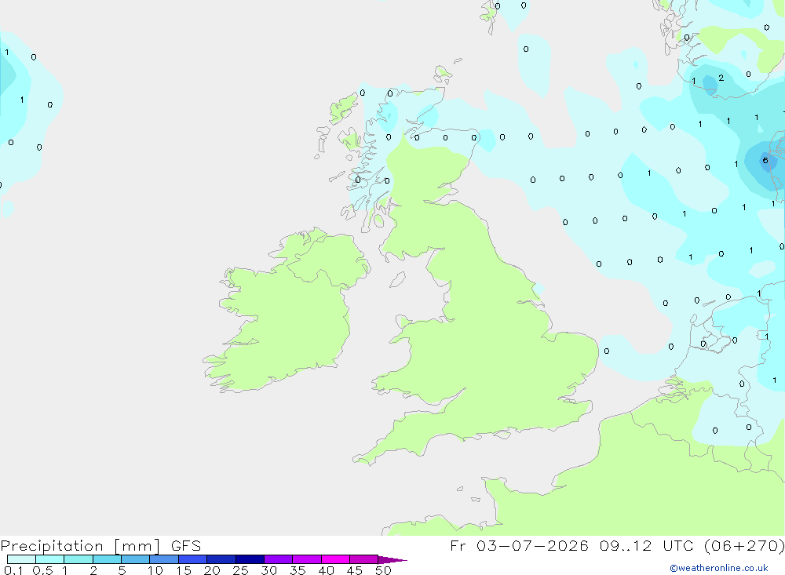Image resolution: width=785 pixels, height=575 pixels.
Task: Click the 1–2 mm legend color swatch
Action: [x=78, y=559]
